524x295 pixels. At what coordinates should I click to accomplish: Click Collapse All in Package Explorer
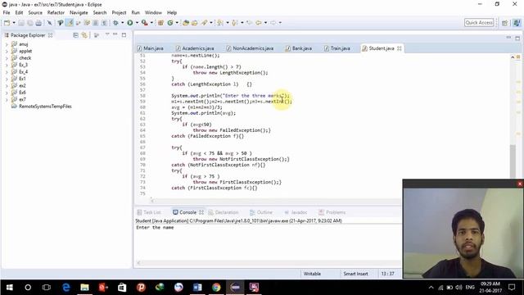click(x=76, y=35)
